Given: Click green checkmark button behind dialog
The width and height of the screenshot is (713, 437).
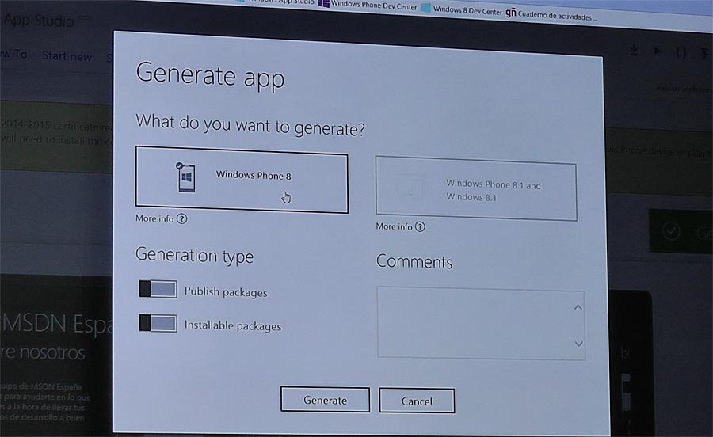Looking at the screenshot, I should pyautogui.click(x=681, y=232).
